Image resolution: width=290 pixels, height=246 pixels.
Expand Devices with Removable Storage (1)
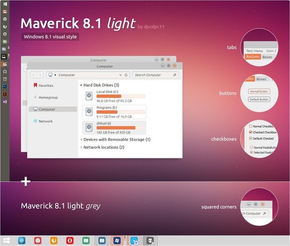coord(81,139)
